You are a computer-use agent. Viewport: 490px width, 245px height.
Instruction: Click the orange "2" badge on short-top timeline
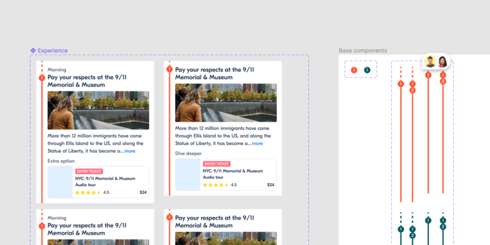pyautogui.click(x=443, y=82)
